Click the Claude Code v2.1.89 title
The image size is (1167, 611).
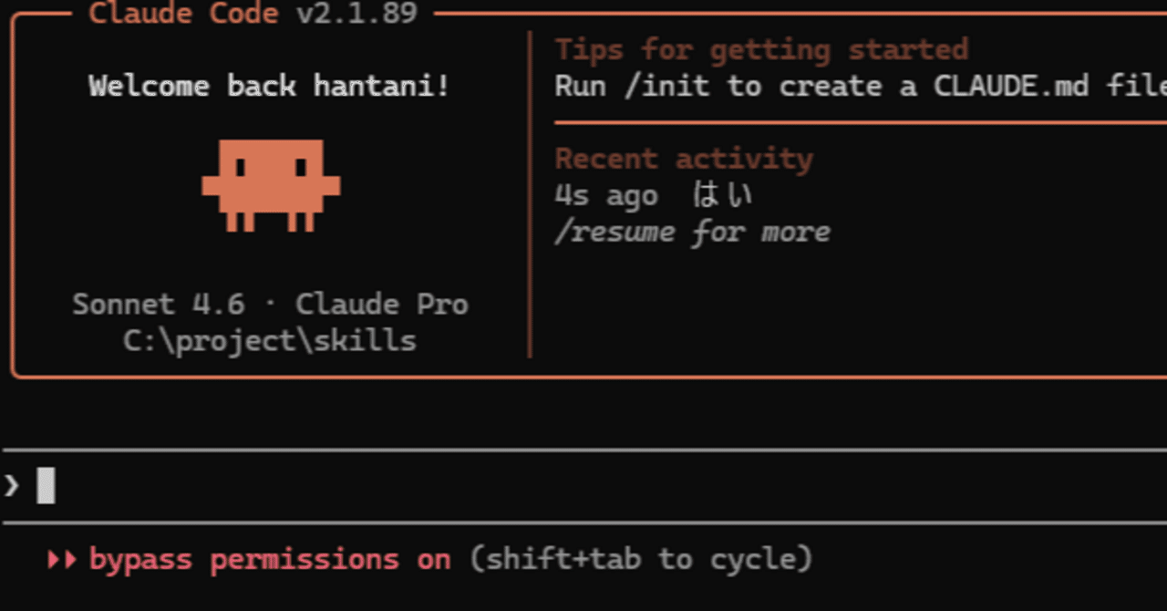[253, 13]
